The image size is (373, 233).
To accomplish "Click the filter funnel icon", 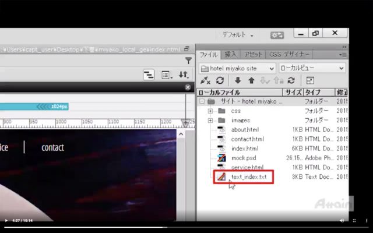I will click(x=188, y=61).
